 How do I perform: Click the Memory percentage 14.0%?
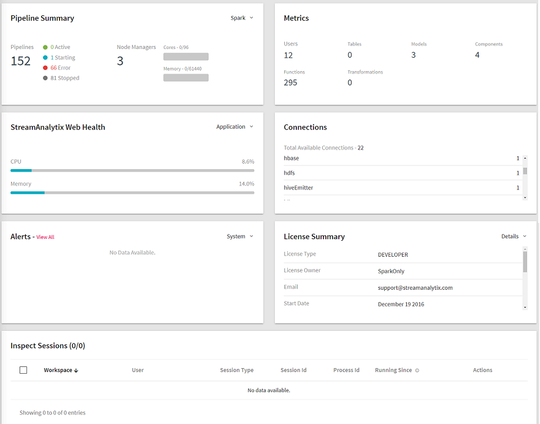(247, 184)
